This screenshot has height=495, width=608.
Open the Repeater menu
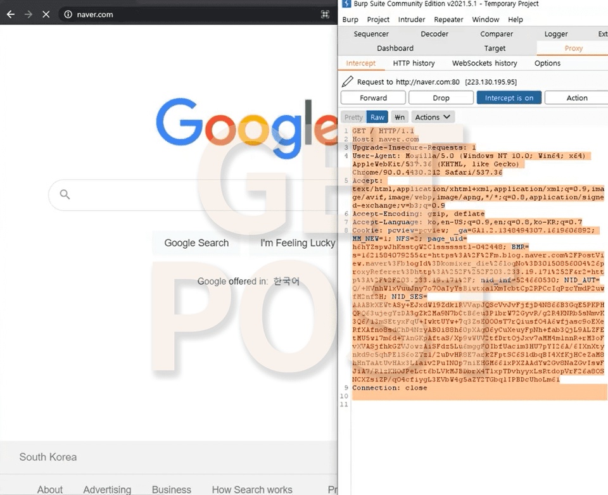click(x=448, y=20)
